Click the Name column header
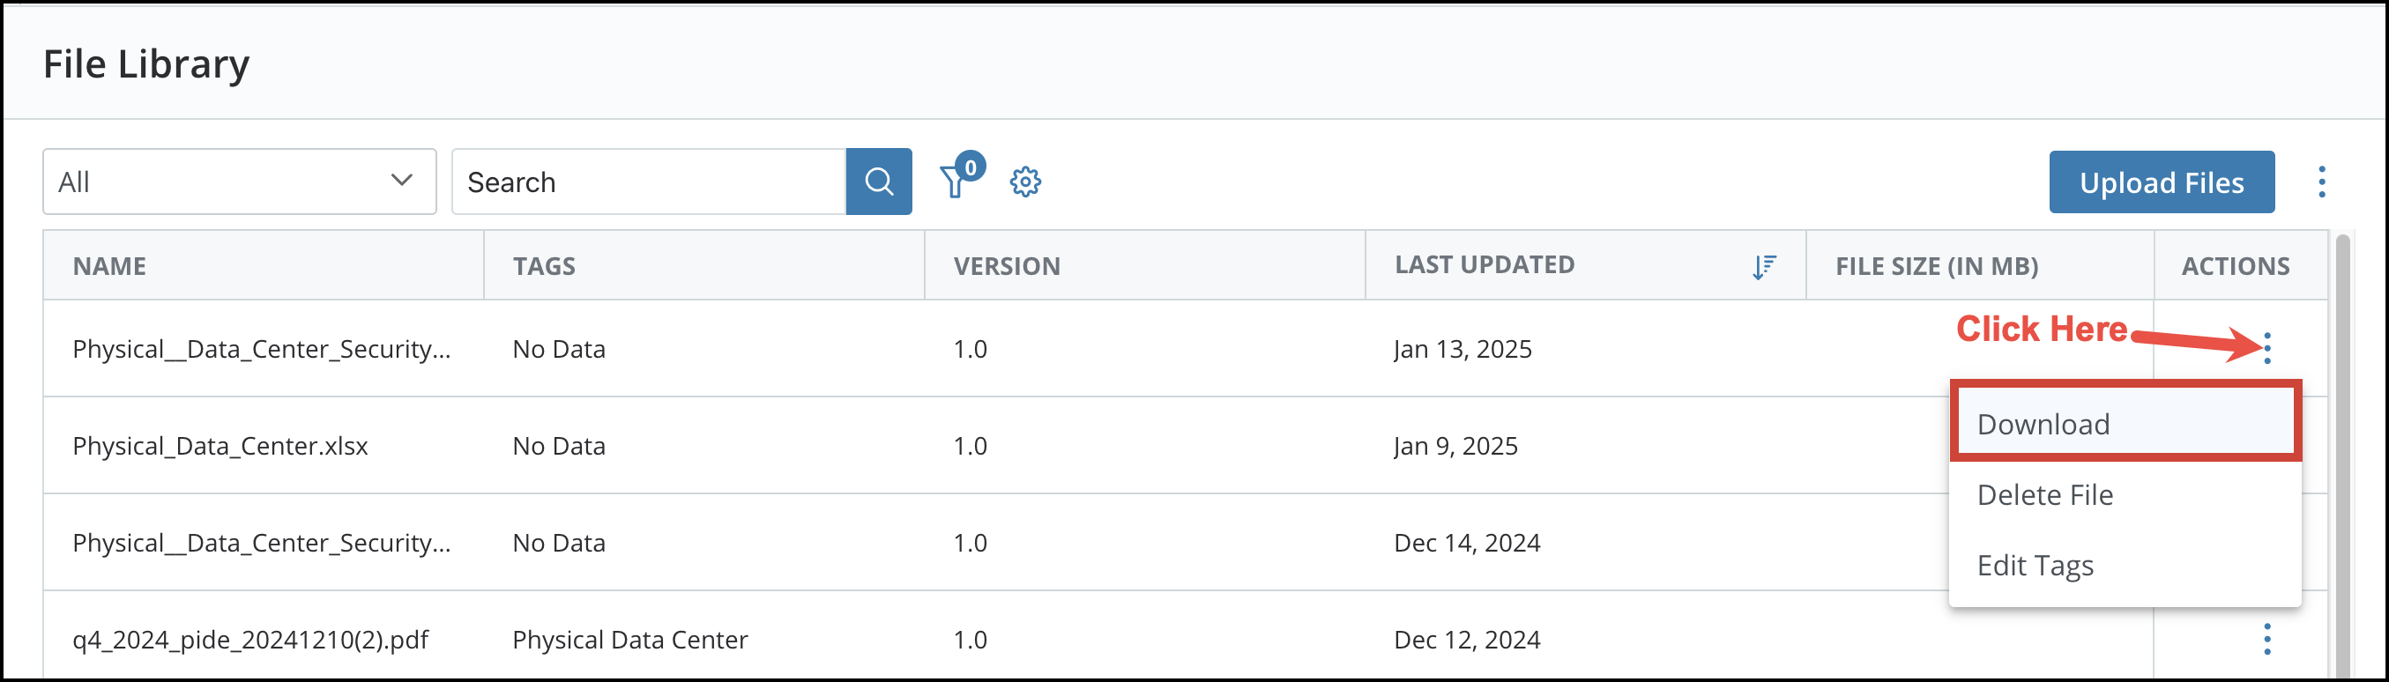This screenshot has width=2389, height=682. click(x=109, y=266)
